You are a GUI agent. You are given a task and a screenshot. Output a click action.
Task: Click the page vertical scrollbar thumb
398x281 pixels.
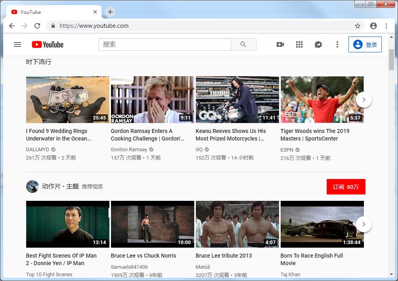pos(391,60)
